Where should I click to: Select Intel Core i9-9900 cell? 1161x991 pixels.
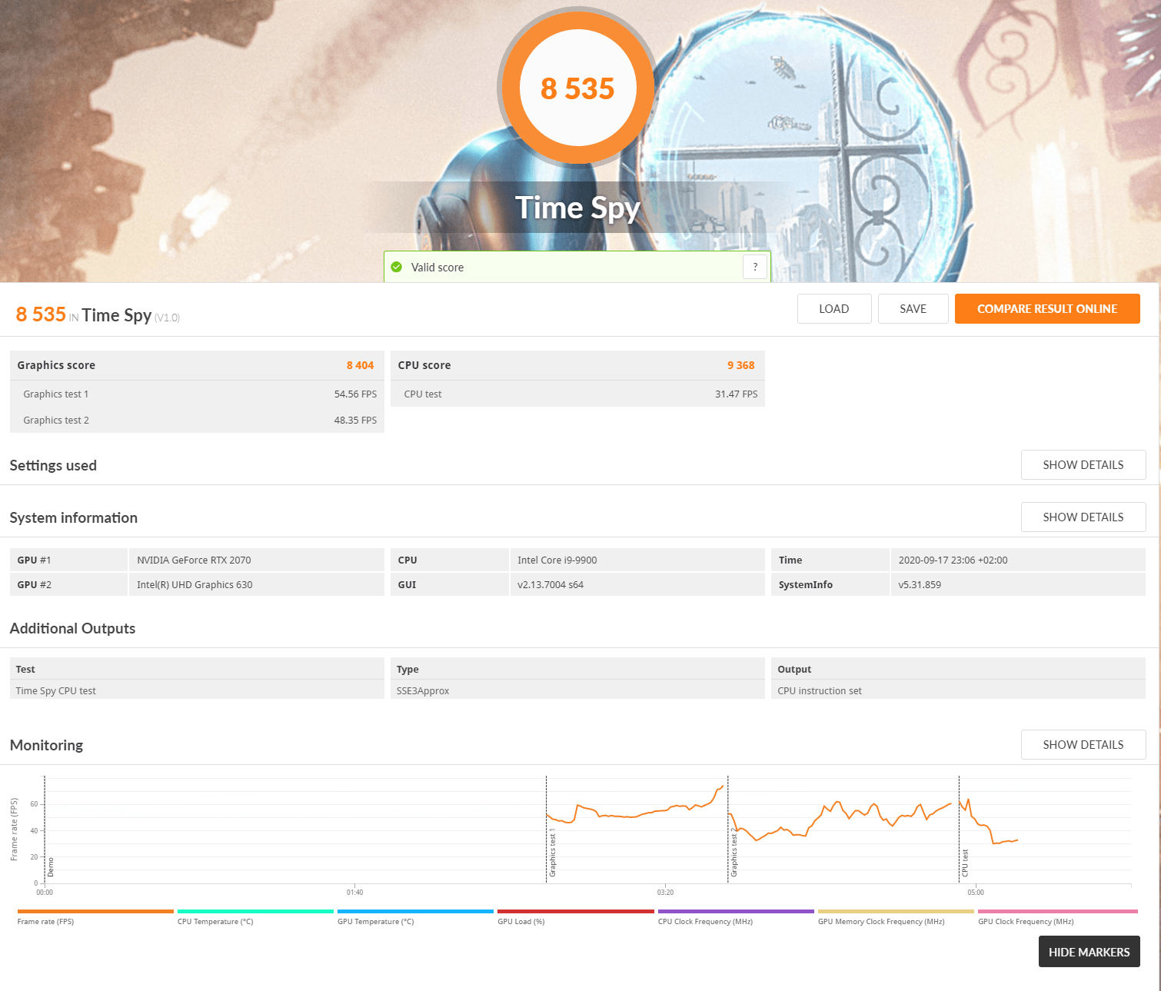pos(637,560)
